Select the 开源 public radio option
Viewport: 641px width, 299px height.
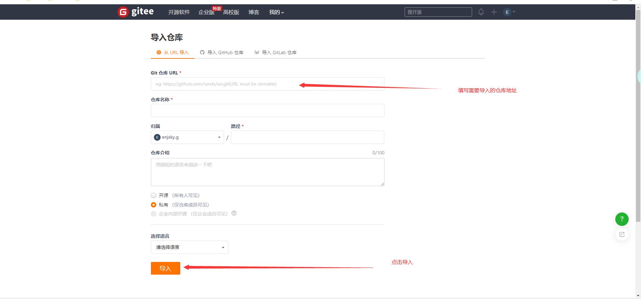pos(154,195)
